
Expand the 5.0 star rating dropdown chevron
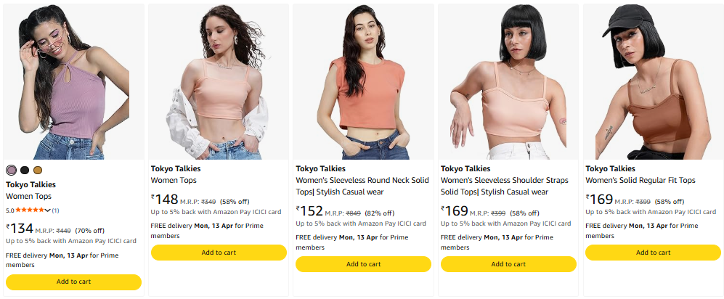tap(47, 210)
